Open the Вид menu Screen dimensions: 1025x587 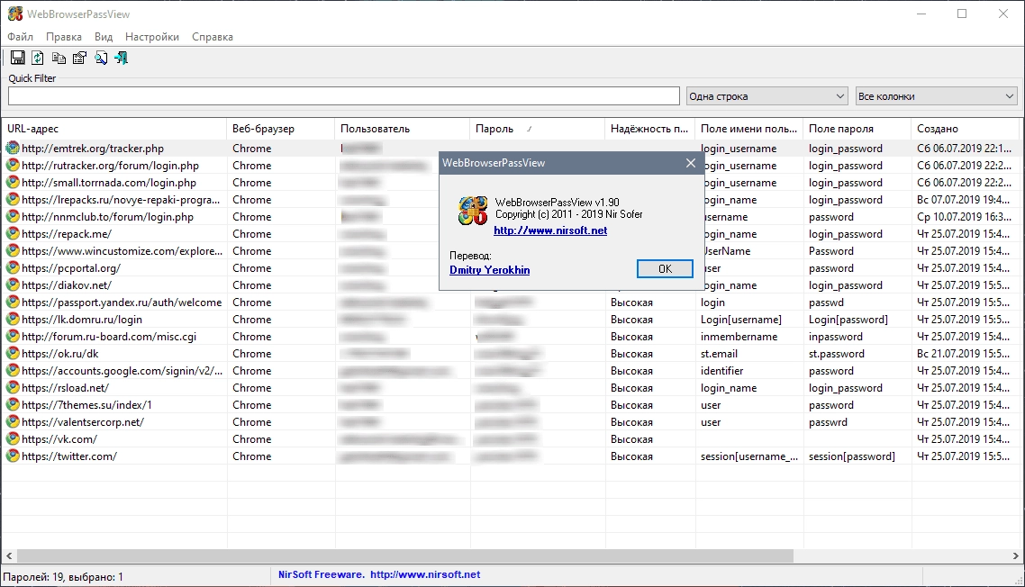[104, 37]
